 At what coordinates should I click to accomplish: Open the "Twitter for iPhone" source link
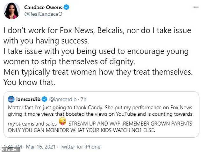[x=81, y=147]
